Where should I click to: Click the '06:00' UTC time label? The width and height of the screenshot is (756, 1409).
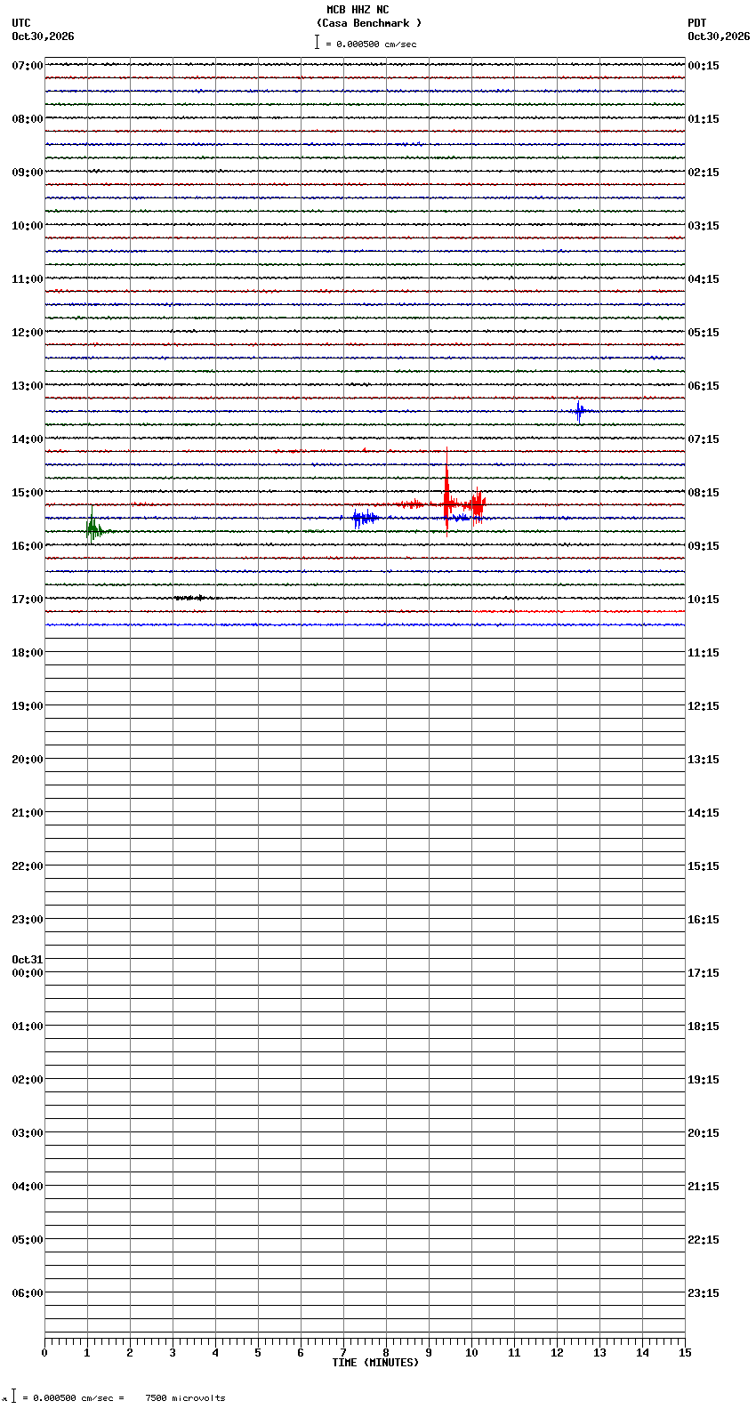28,1293
